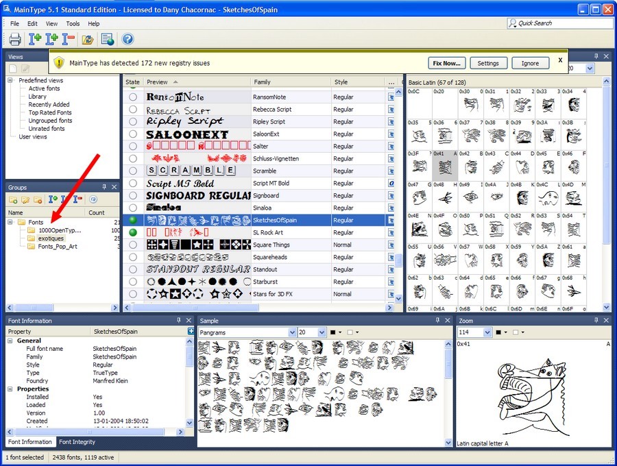617x466 pixels.
Task: Click the font-plus icon next to the printer
Action: 35,39
